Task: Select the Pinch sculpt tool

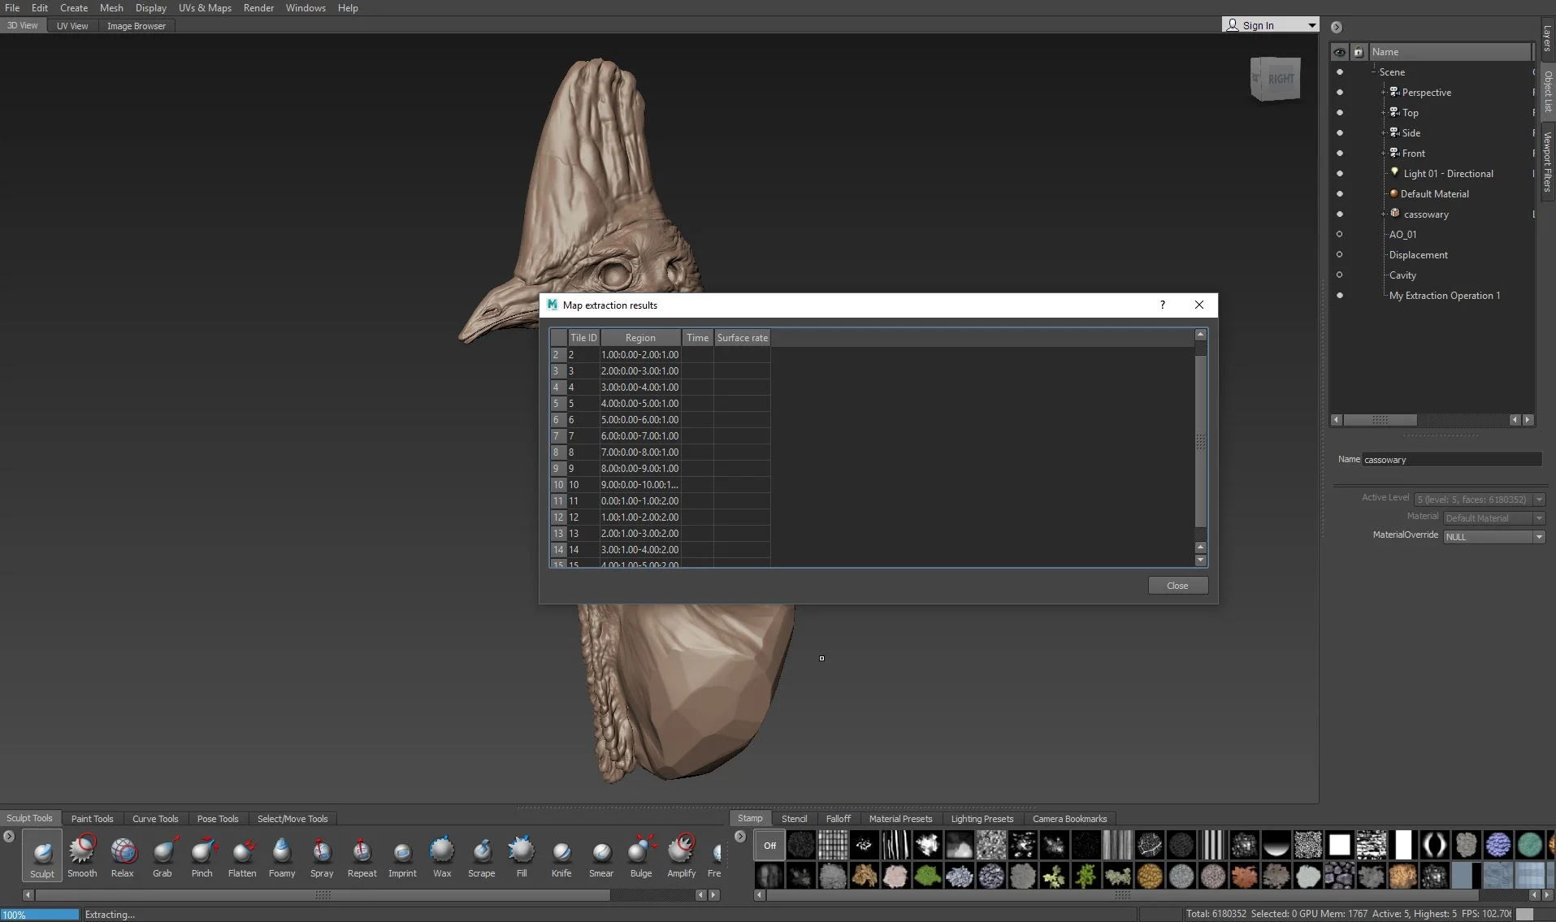Action: (202, 856)
